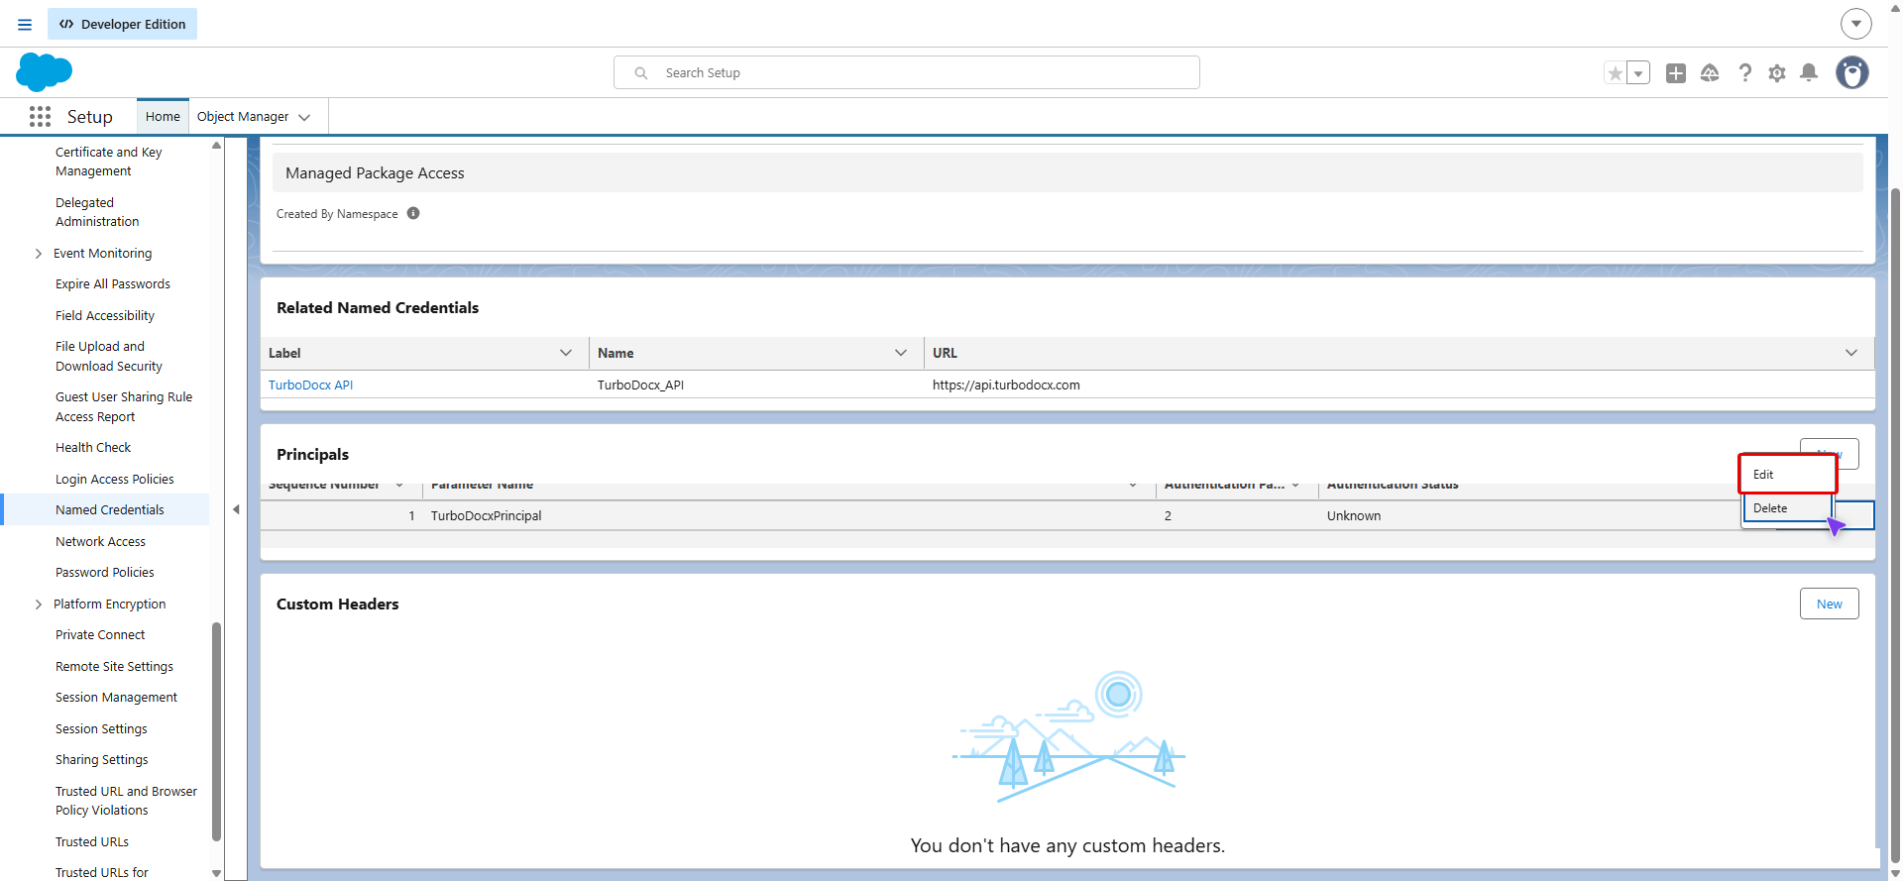Choose Edit in the principal row menu

[1788, 474]
